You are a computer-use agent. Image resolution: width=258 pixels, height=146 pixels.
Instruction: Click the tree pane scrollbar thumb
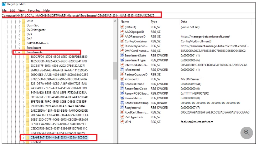[x=115, y=71]
